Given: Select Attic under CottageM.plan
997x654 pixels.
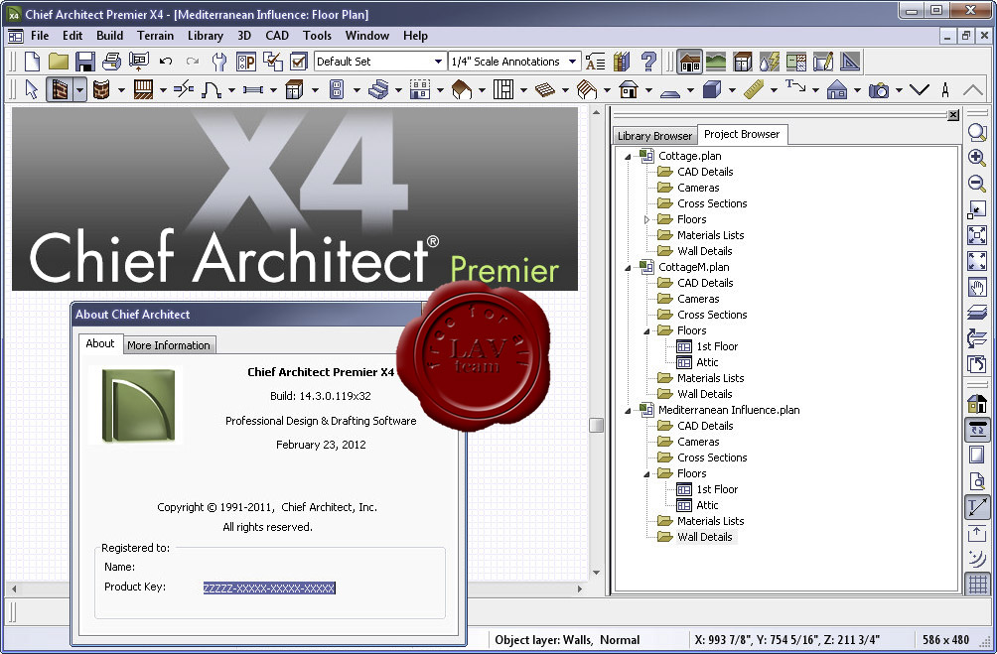Looking at the screenshot, I should pos(707,362).
